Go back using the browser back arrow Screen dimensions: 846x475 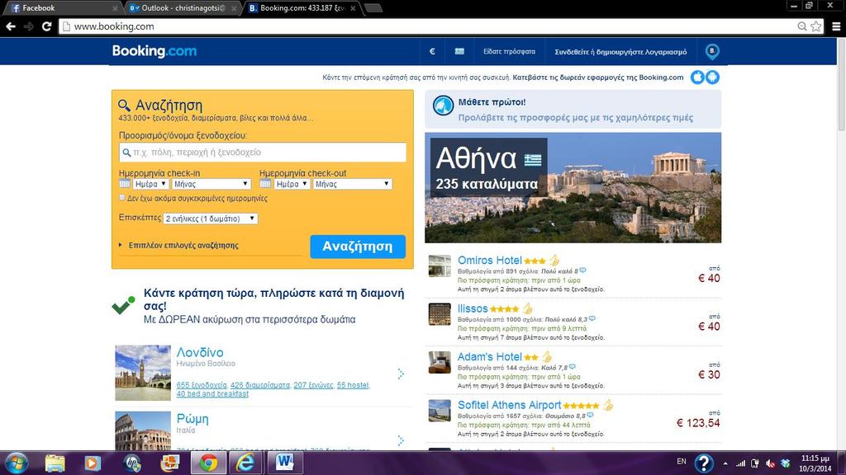click(11, 26)
